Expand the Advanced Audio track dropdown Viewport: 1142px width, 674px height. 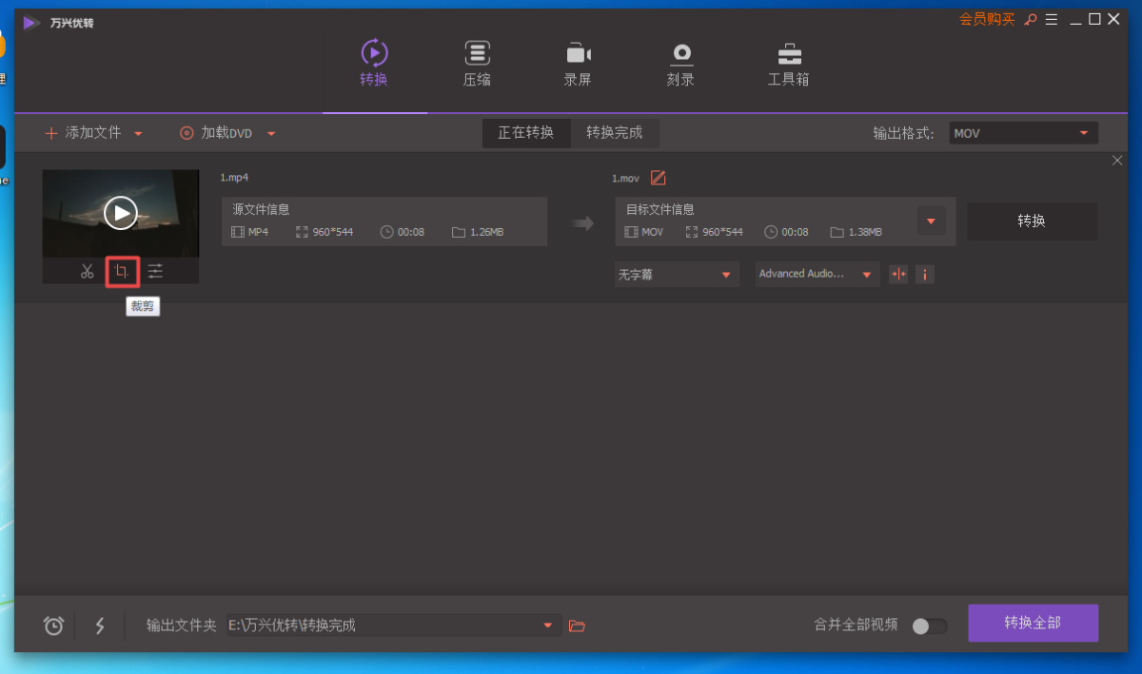coord(817,275)
